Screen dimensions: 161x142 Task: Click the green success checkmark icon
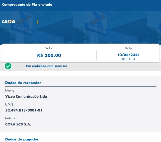coord(8,66)
